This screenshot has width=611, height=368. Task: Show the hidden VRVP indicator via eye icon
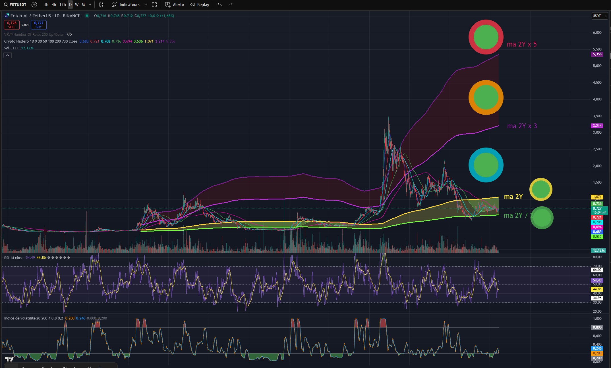(x=69, y=34)
